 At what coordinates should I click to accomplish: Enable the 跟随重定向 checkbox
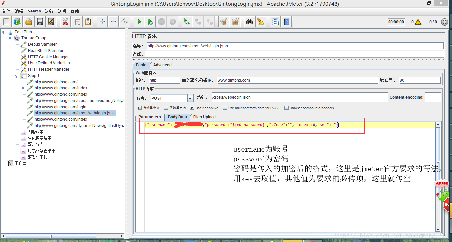166,108
